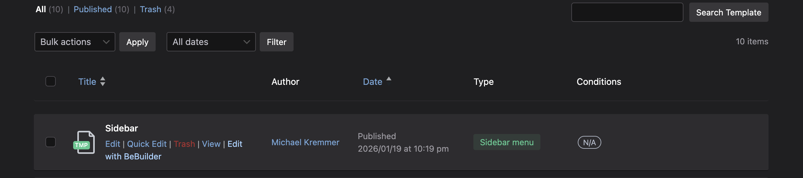Screen dimensions: 803x178
Task: Show Published templates view
Action: 92,9
